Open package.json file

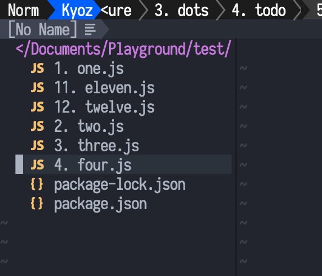click(100, 204)
